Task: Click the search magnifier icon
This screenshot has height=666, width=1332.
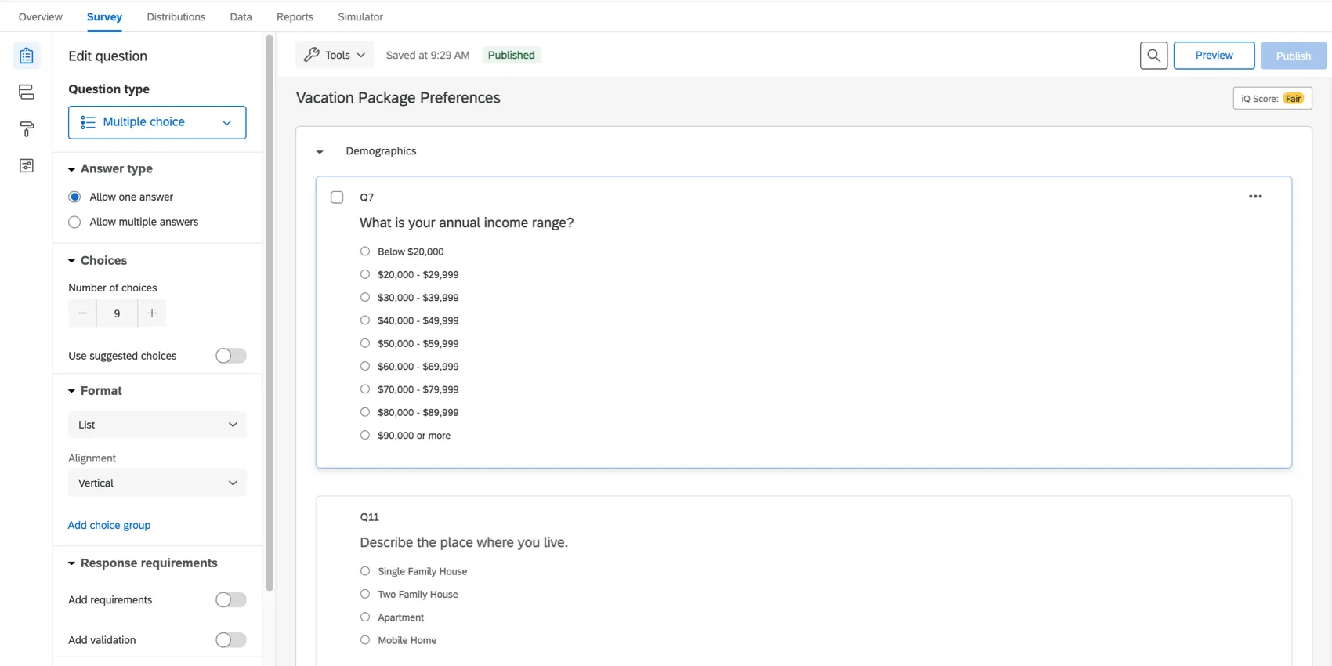Action: point(1153,56)
